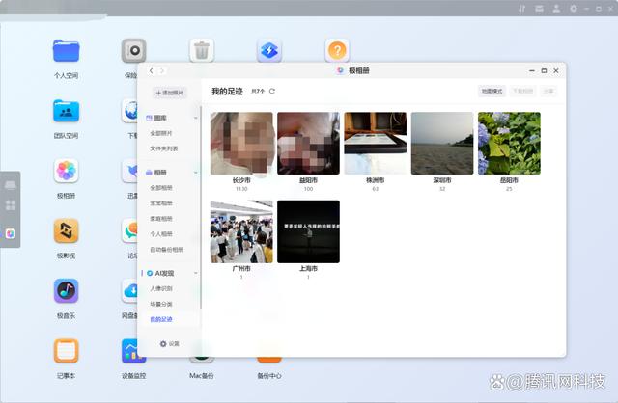618x403 pixels.
Task: Open the 极影视 desktop app
Action: (67, 231)
